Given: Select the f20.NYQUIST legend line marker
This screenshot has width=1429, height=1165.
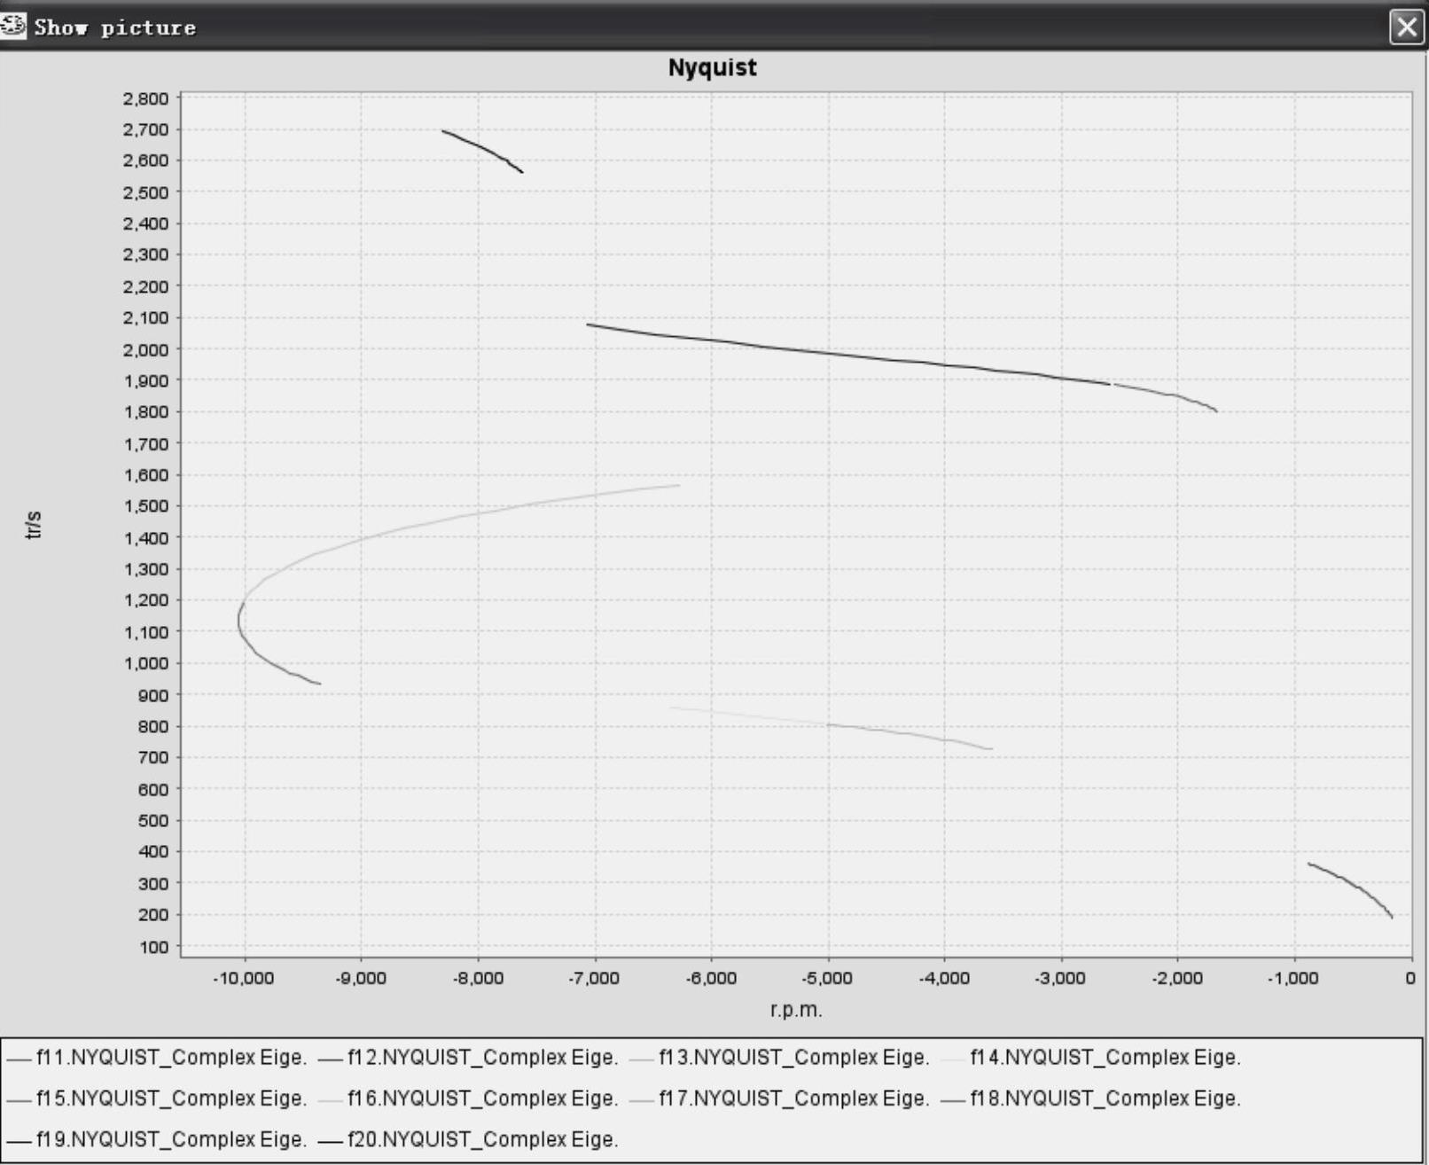Looking at the screenshot, I should tap(330, 1140).
